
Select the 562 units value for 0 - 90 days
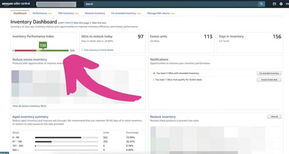coord(105,138)
